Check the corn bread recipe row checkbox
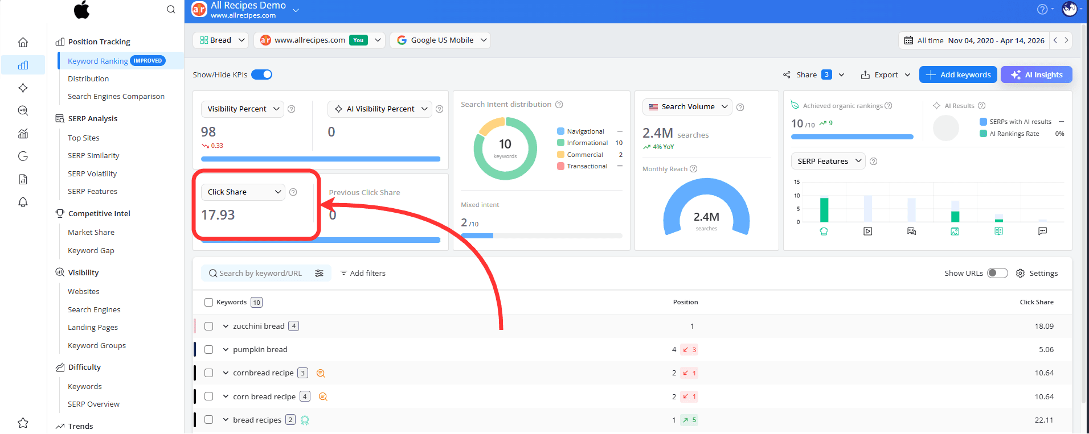The height and width of the screenshot is (434, 1089). click(x=208, y=396)
